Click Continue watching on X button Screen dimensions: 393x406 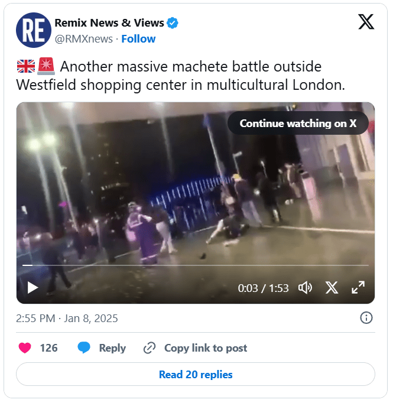coord(298,124)
